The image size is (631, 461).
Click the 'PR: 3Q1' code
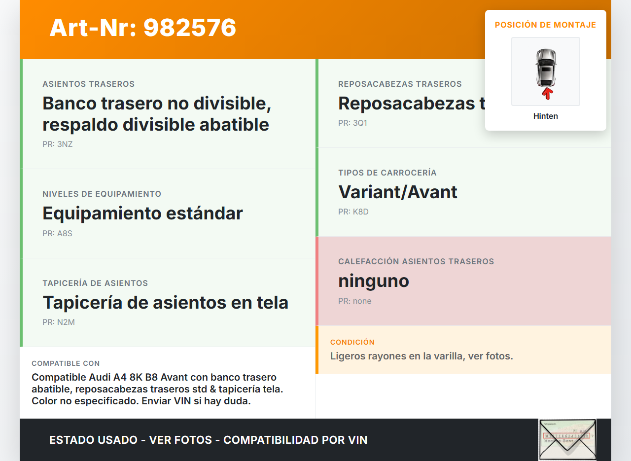[x=352, y=123]
